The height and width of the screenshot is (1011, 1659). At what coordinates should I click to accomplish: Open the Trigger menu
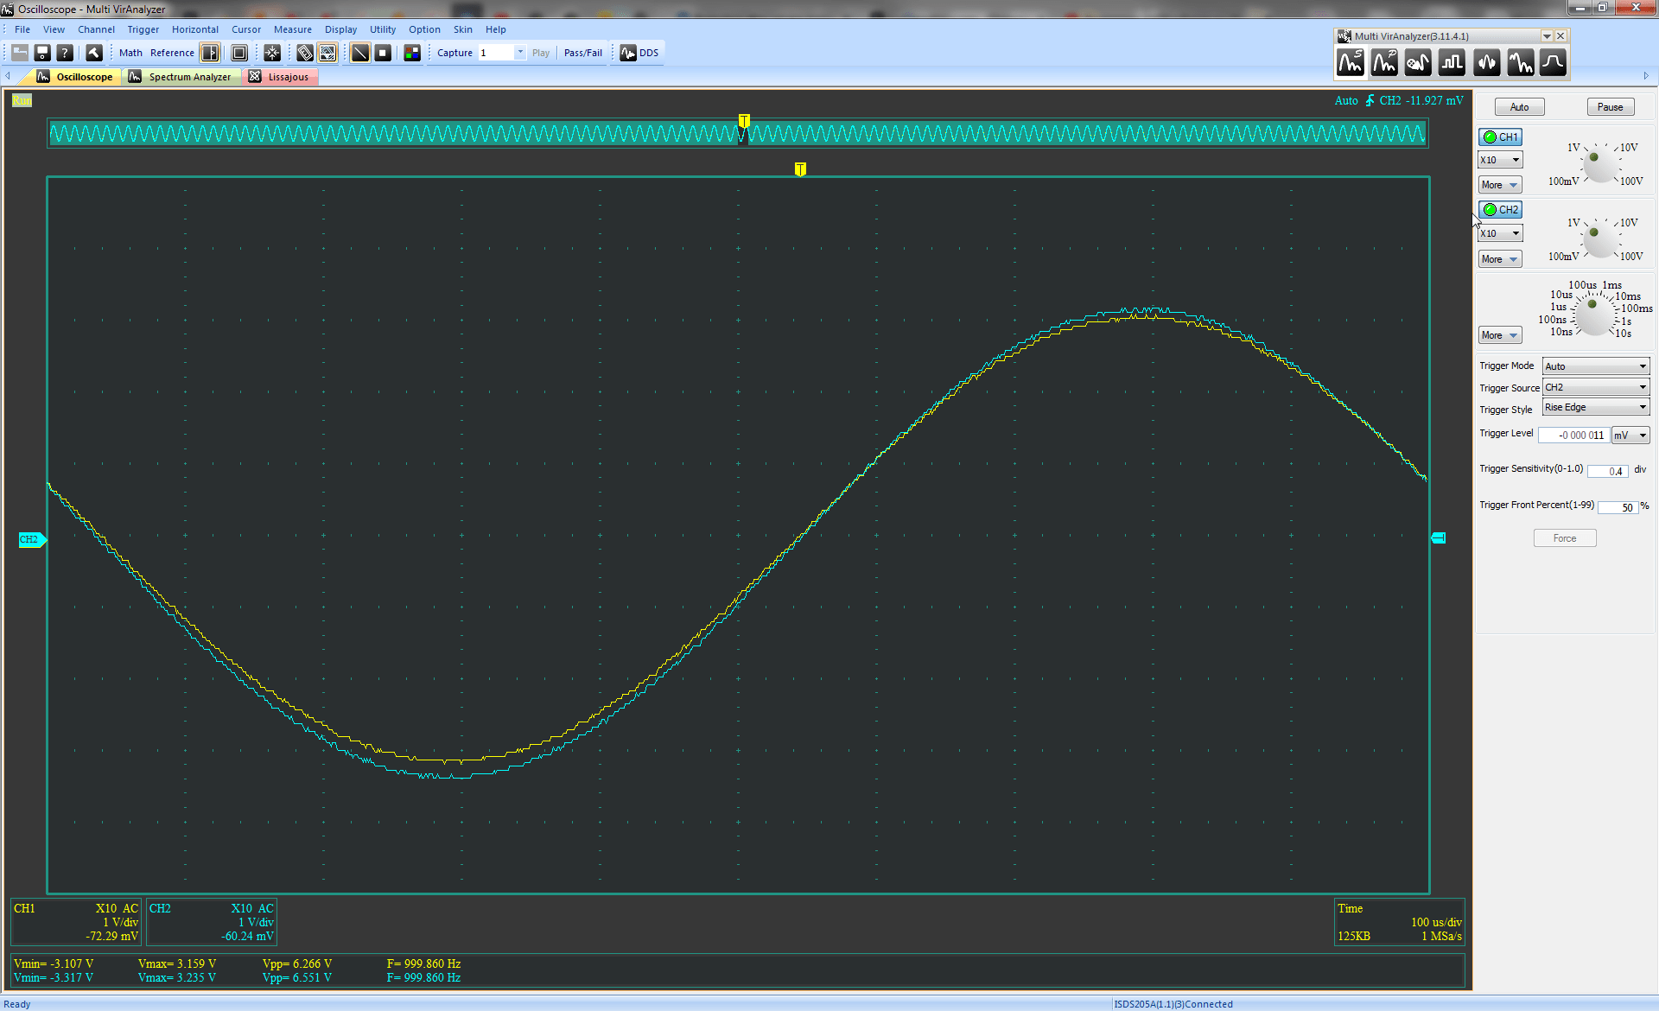(143, 29)
